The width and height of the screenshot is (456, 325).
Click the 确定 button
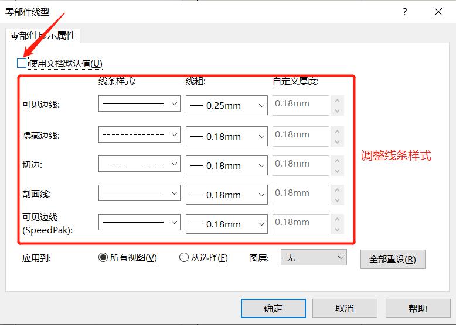[x=273, y=308]
